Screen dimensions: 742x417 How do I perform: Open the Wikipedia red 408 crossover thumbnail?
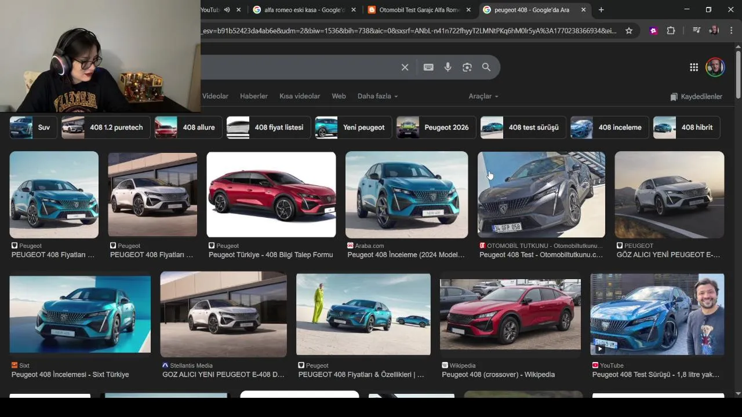coord(510,314)
